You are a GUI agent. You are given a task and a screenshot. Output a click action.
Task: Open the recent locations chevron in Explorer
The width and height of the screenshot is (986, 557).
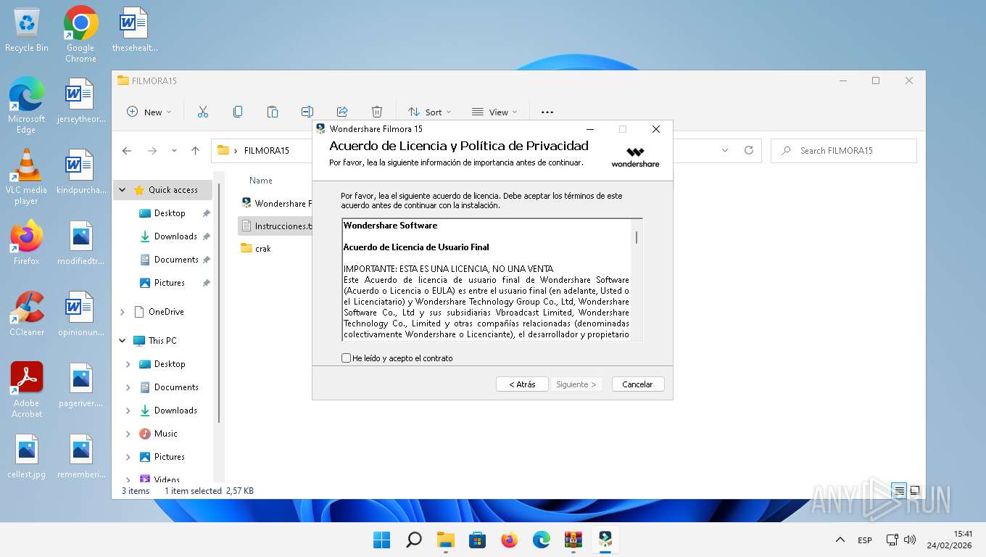174,151
